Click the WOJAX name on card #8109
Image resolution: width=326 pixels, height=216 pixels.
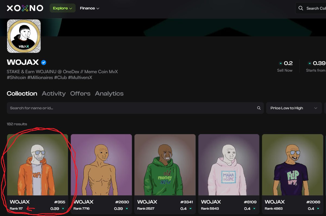(x=211, y=202)
